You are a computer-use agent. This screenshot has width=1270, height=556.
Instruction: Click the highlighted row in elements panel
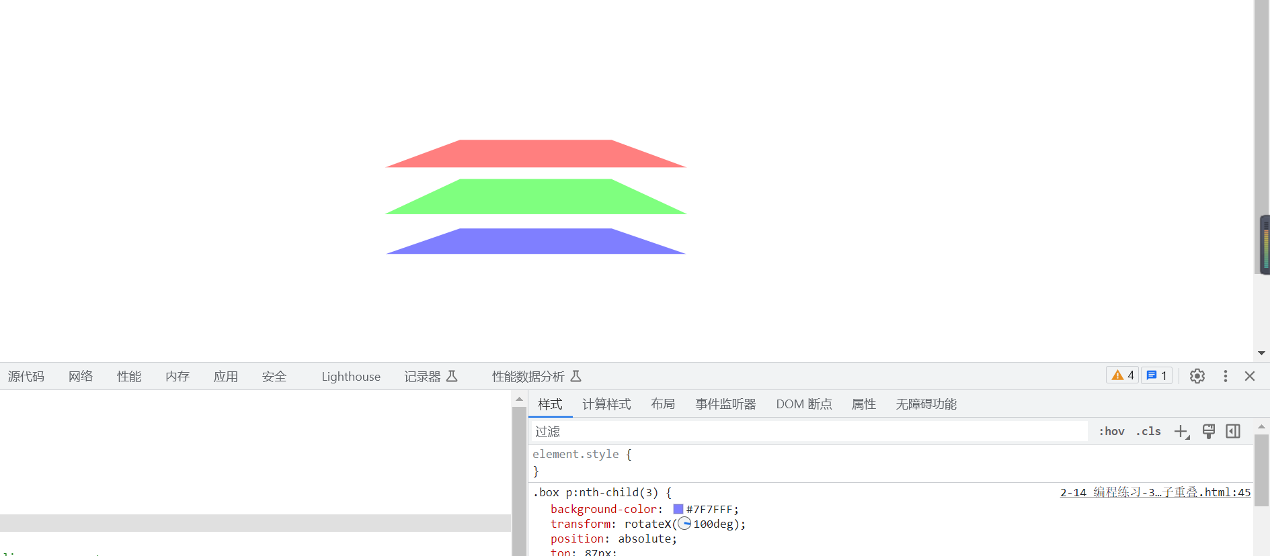tap(255, 523)
